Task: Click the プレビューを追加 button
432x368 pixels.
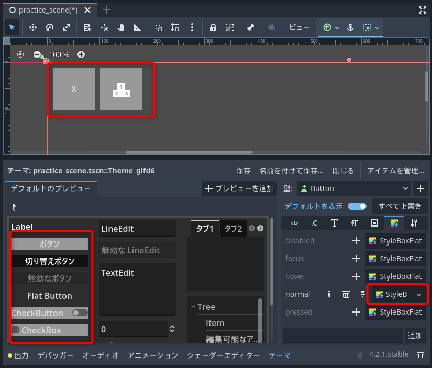Action: [239, 188]
